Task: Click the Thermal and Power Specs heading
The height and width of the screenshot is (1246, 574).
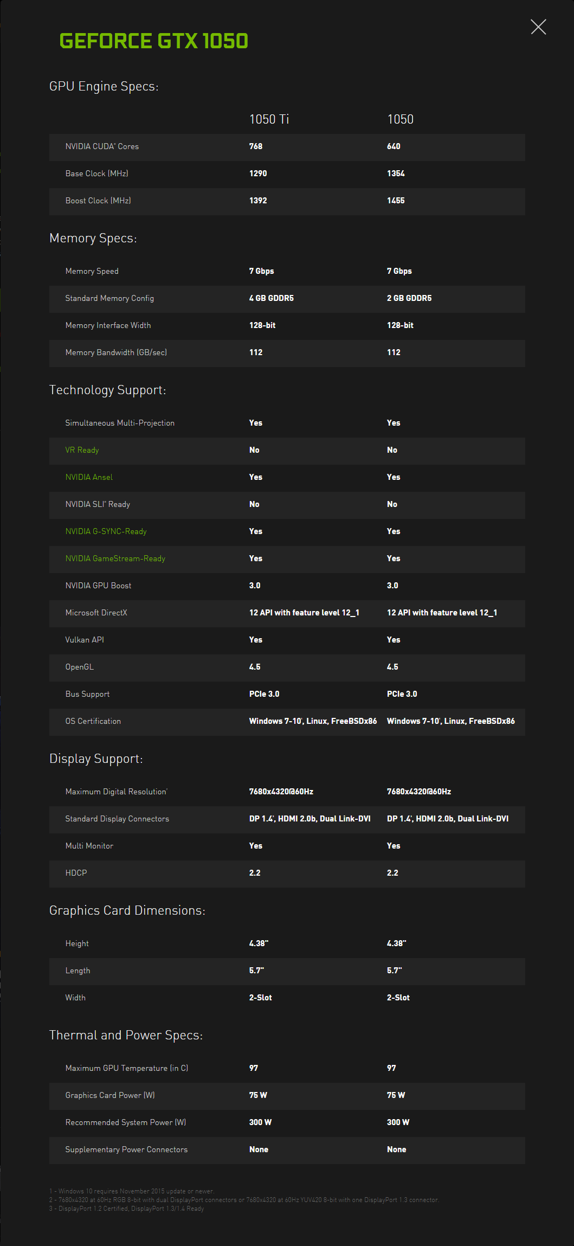Action: tap(126, 1036)
